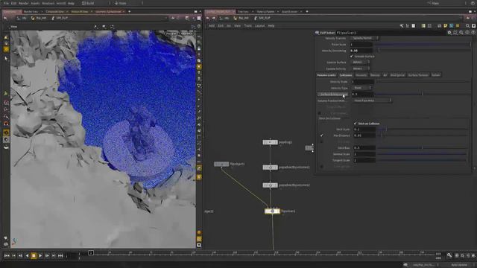The width and height of the screenshot is (477, 268).
Task: Switch to the Motion FX View tab
Action: pos(80,12)
